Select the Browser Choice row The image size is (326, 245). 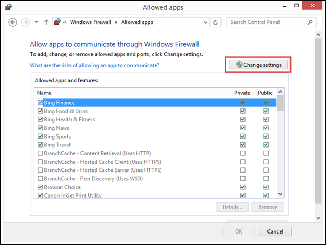point(156,187)
